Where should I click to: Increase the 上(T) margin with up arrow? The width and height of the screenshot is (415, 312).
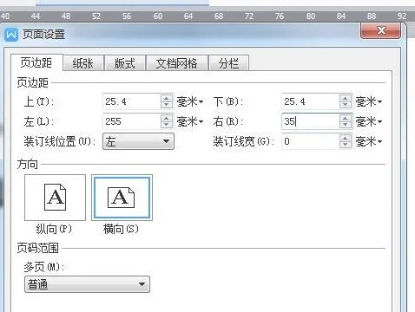coord(167,98)
